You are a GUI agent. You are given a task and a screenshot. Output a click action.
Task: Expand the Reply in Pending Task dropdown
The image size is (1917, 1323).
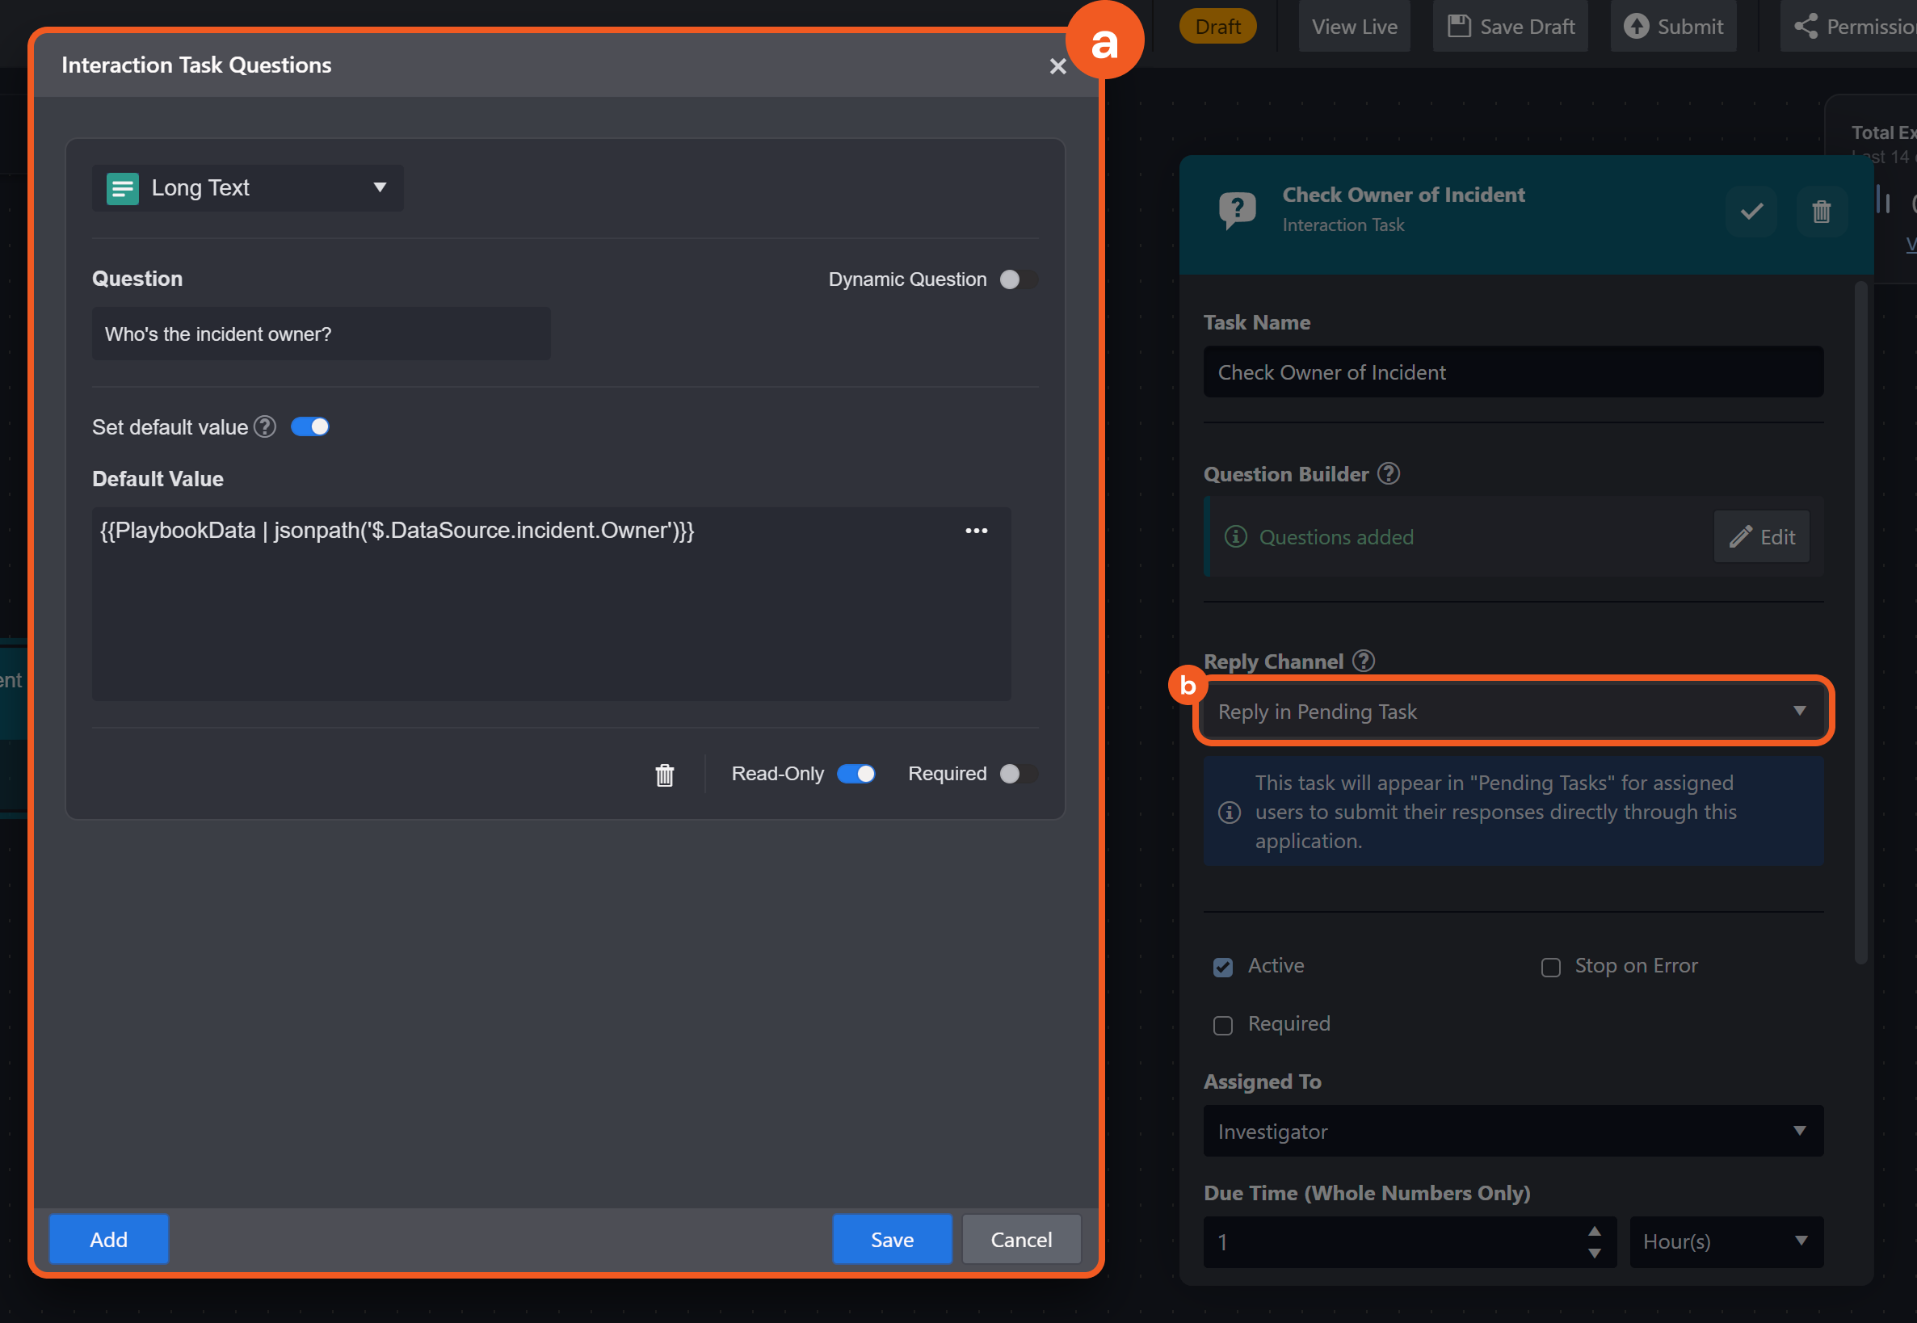pyautogui.click(x=1512, y=712)
